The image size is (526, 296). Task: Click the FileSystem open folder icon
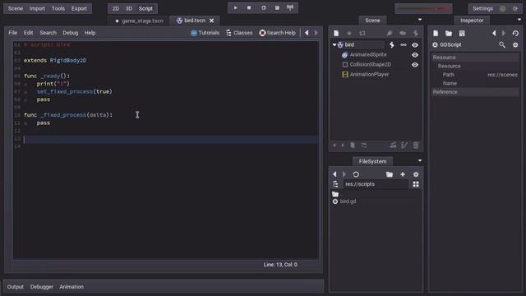(x=389, y=174)
